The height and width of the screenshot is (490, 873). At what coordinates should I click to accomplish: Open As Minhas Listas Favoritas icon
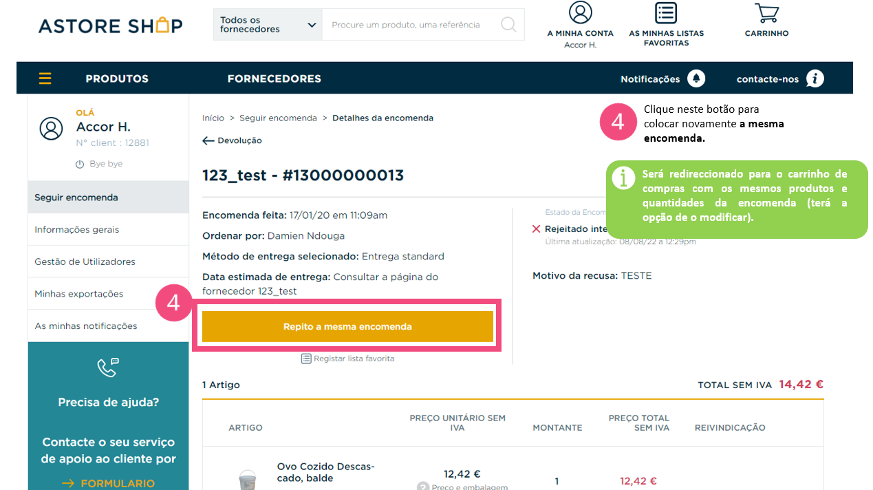tap(666, 12)
